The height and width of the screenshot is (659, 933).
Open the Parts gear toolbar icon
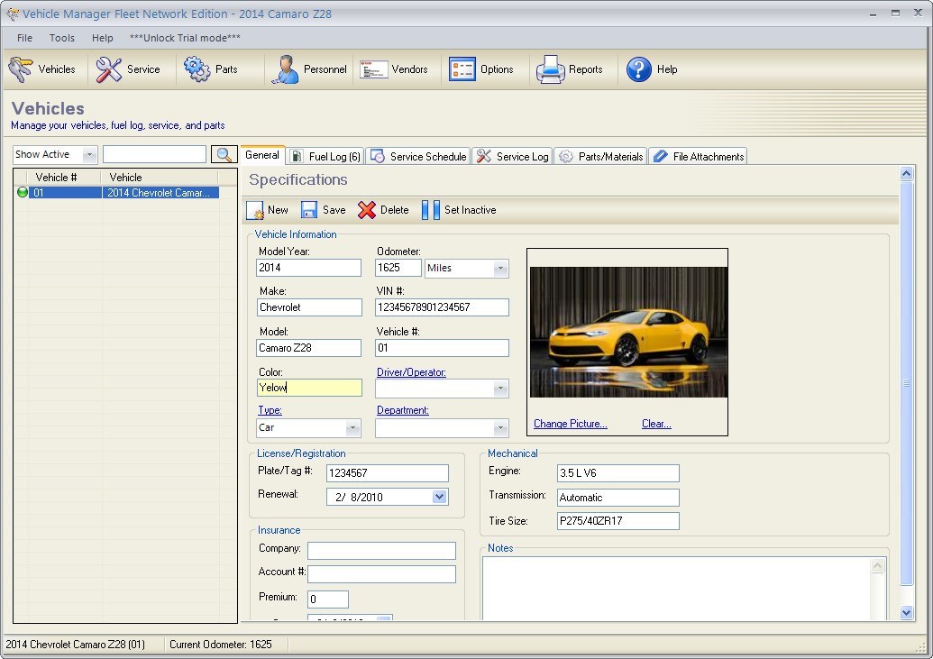click(x=197, y=69)
